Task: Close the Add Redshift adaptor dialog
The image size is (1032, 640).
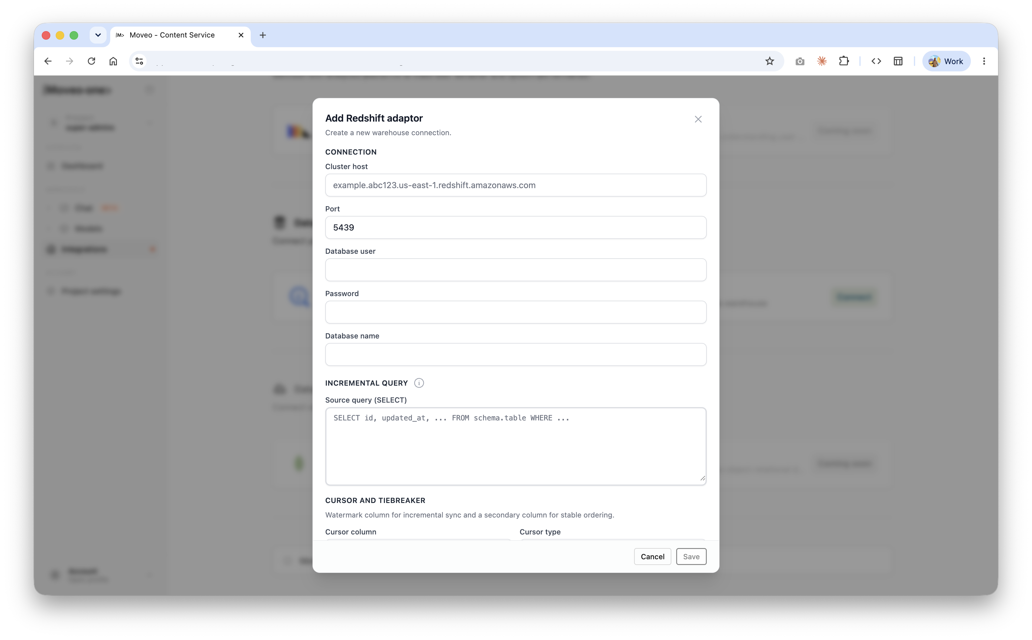Action: tap(698, 119)
